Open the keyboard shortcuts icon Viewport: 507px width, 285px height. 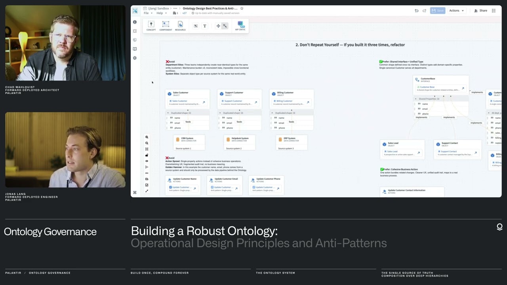pos(135,193)
